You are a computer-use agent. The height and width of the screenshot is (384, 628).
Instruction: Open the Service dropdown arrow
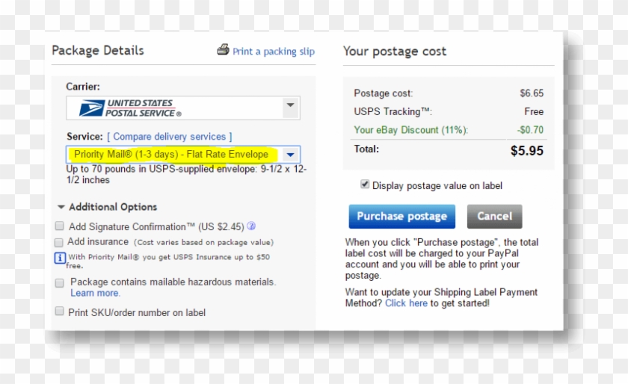pyautogui.click(x=291, y=155)
